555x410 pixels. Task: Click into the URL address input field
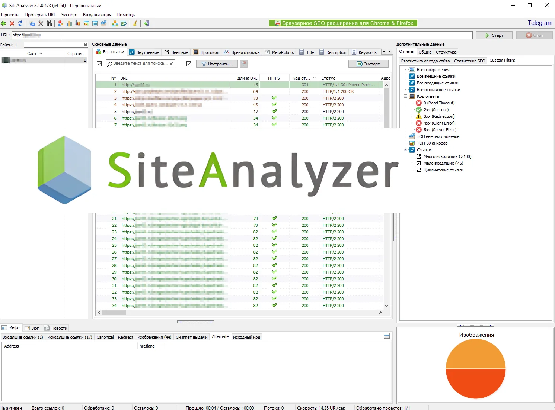pos(242,35)
